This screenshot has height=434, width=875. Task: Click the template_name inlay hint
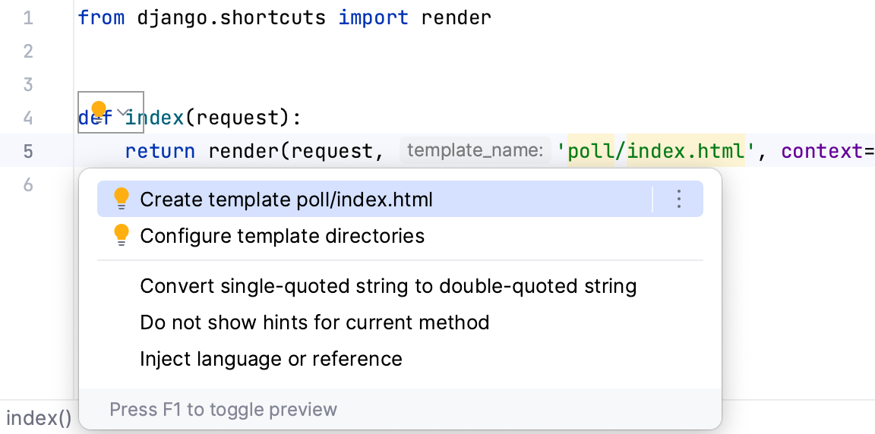475,151
